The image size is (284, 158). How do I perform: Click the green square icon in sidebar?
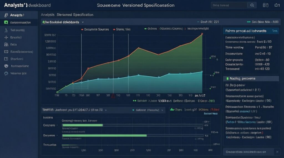coord(6,22)
